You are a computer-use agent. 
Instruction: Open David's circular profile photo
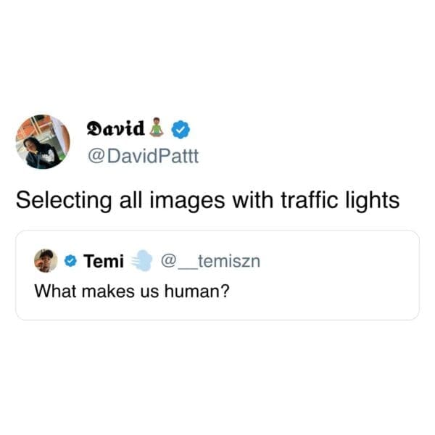point(43,142)
